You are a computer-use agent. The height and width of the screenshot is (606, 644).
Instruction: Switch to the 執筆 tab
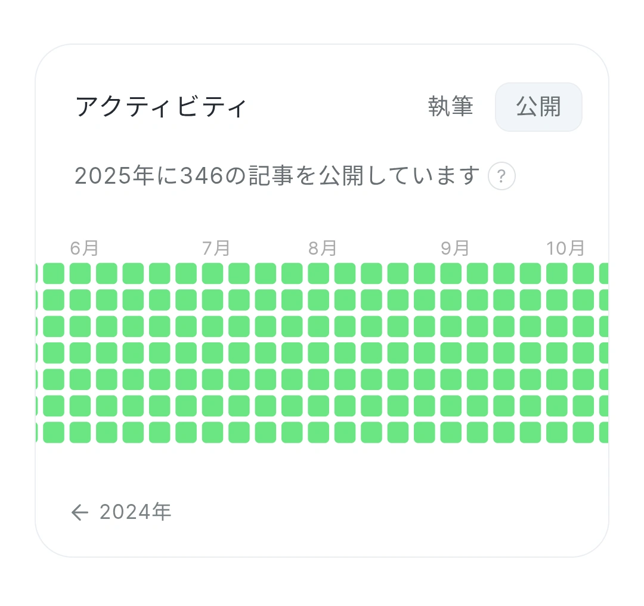[x=451, y=107]
